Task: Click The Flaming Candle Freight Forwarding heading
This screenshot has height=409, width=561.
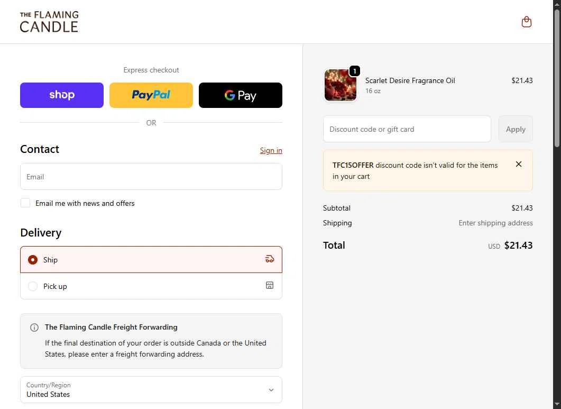Action: click(x=111, y=327)
